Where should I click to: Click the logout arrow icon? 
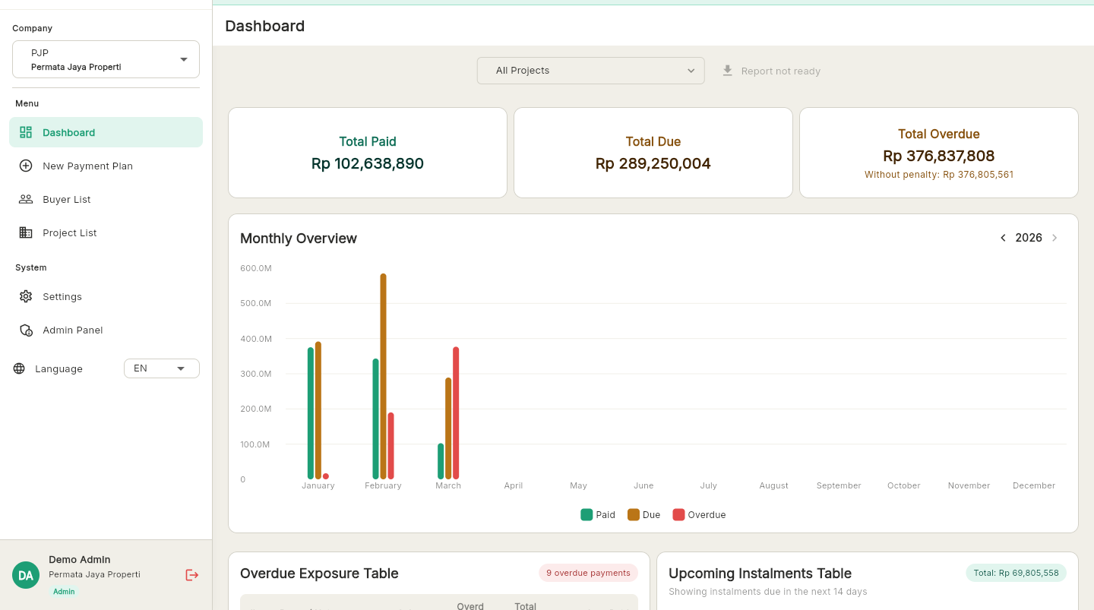191,575
